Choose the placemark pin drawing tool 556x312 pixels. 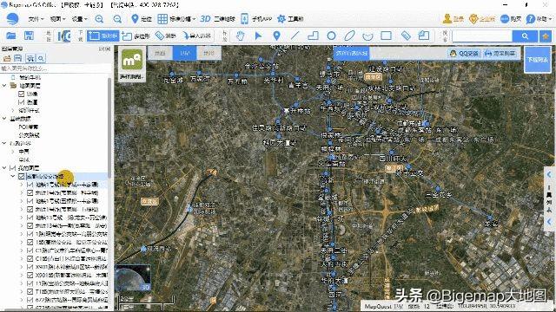pyautogui.click(x=276, y=36)
